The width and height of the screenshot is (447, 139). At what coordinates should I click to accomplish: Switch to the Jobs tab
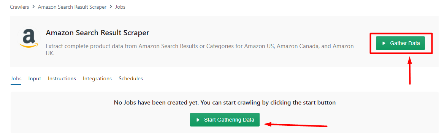[16, 79]
